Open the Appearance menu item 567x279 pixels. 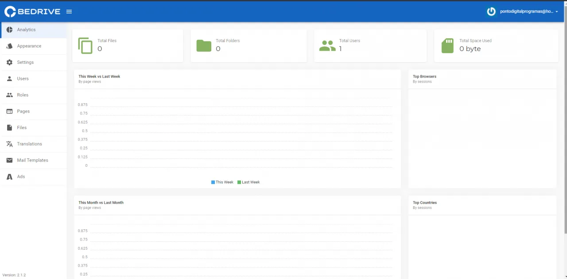33,46
